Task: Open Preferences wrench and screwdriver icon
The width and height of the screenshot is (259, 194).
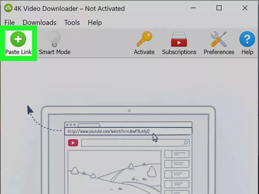Action: pyautogui.click(x=219, y=39)
